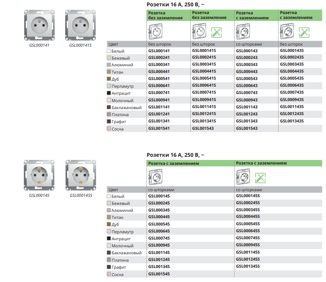The image size is (326, 282).
Task: Click the grounded socket sketch above the GSL000143 column
Action: coord(243,32)
